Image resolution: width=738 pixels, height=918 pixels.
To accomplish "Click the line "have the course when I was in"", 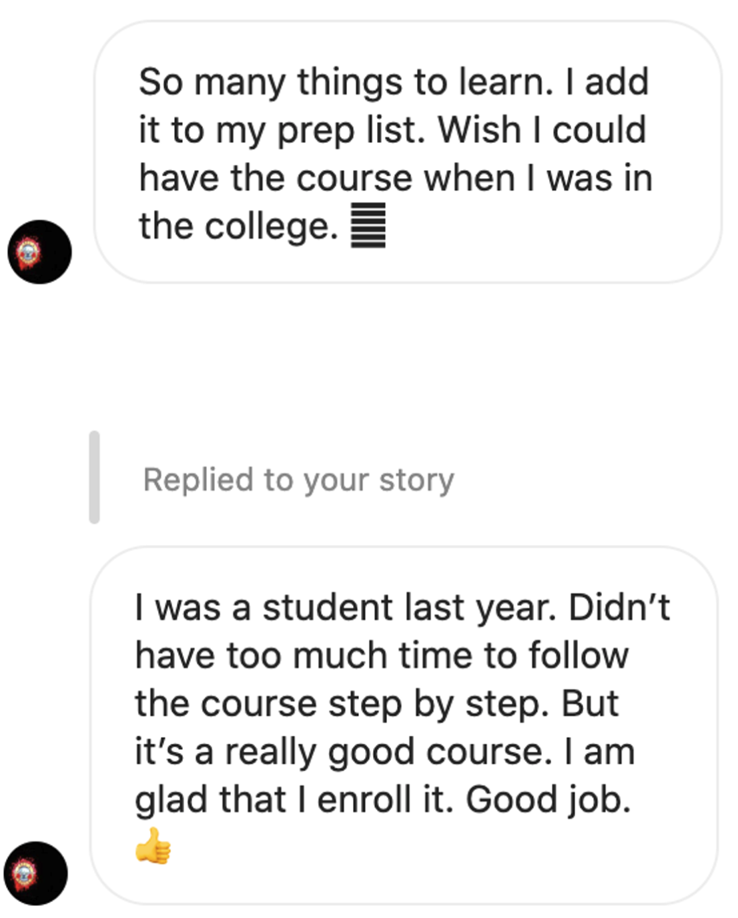I will click(396, 178).
